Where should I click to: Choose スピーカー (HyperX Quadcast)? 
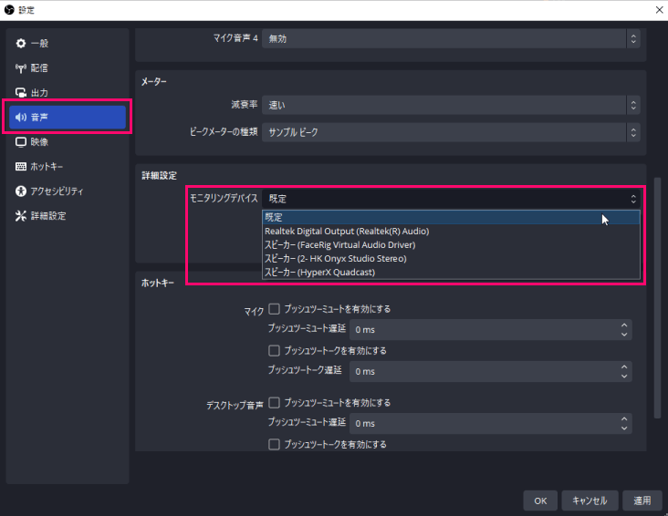[451, 272]
